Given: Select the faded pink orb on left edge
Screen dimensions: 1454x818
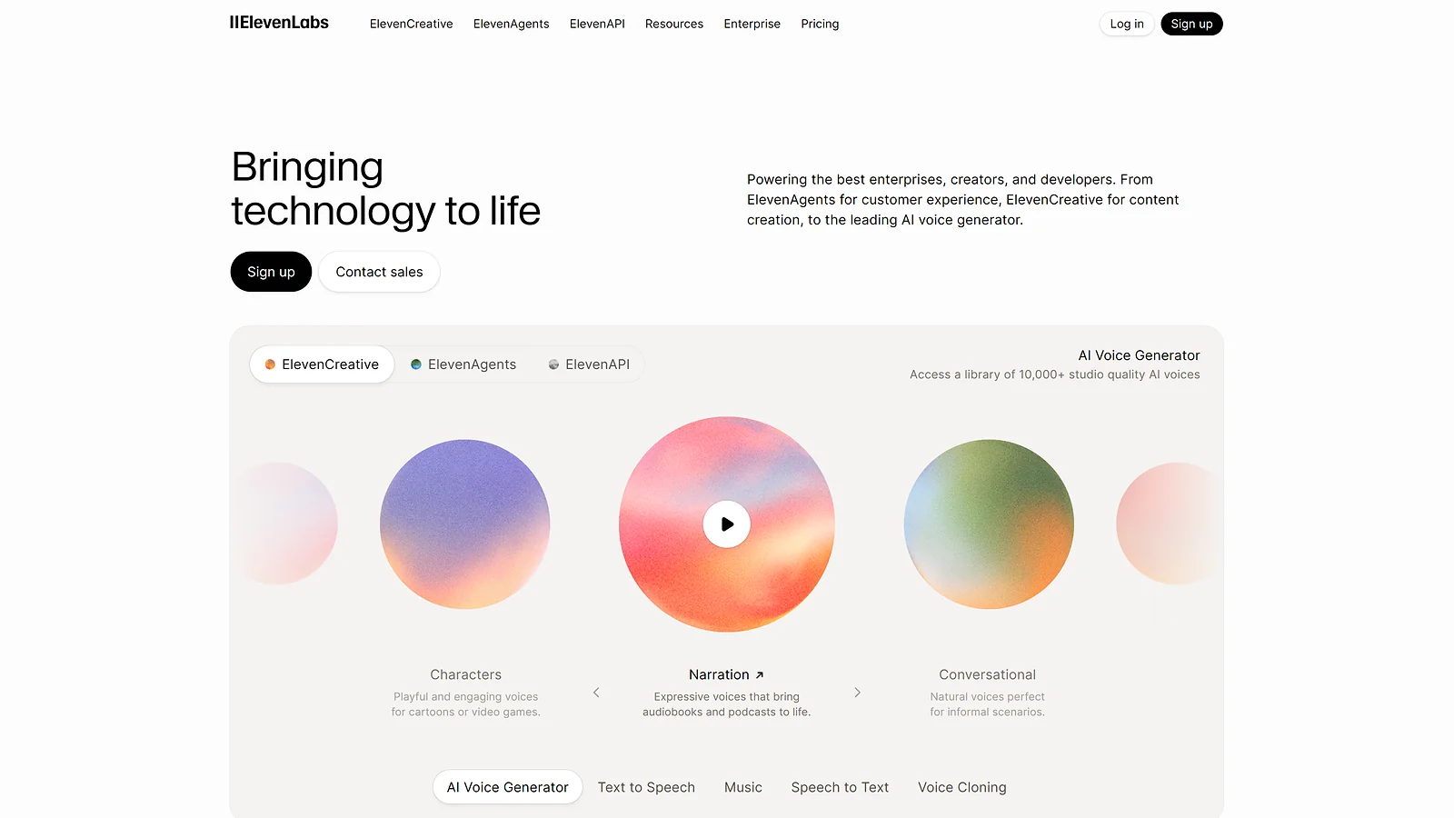Looking at the screenshot, I should coord(284,524).
